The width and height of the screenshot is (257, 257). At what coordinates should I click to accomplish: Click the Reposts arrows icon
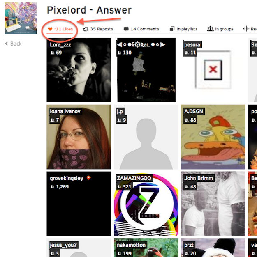pyautogui.click(x=86, y=29)
